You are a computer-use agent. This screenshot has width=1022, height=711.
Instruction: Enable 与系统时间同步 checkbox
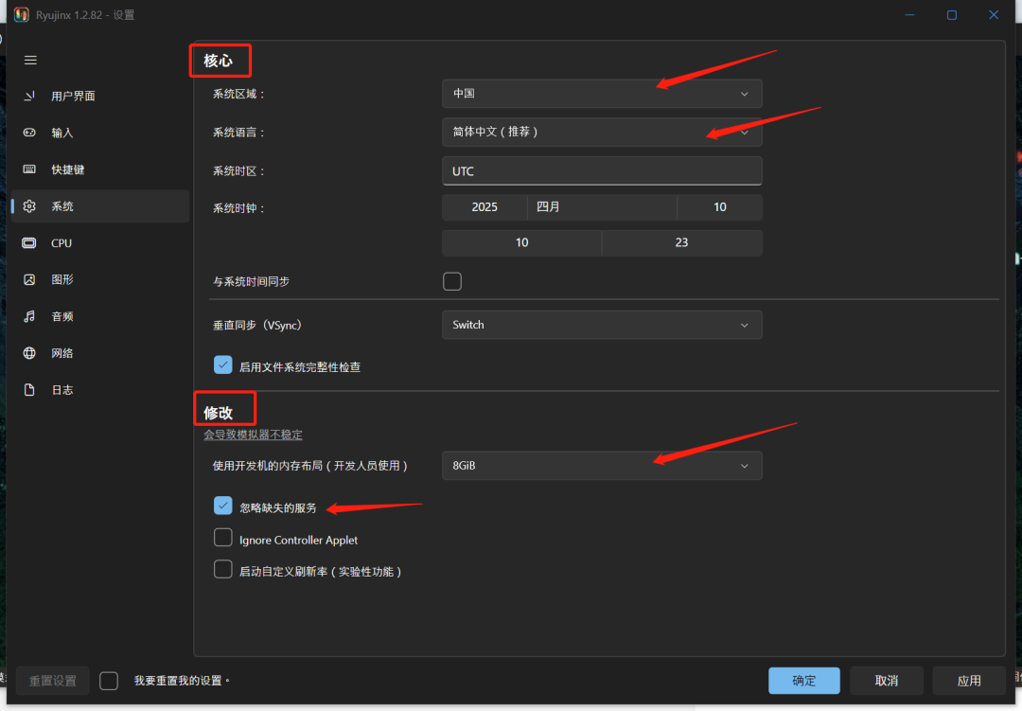[452, 281]
